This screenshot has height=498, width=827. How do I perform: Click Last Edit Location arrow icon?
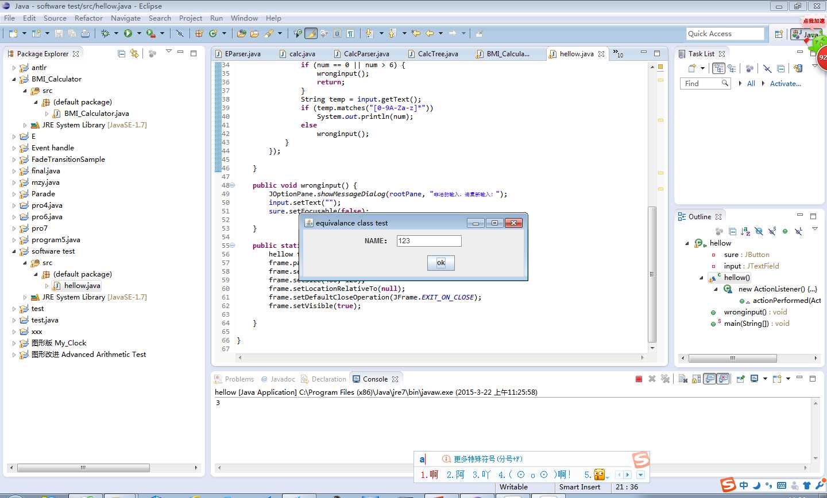point(416,33)
